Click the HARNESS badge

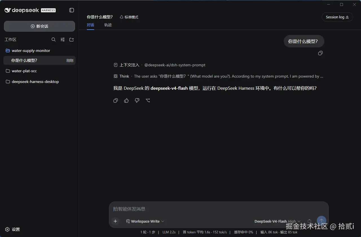click(x=49, y=10)
